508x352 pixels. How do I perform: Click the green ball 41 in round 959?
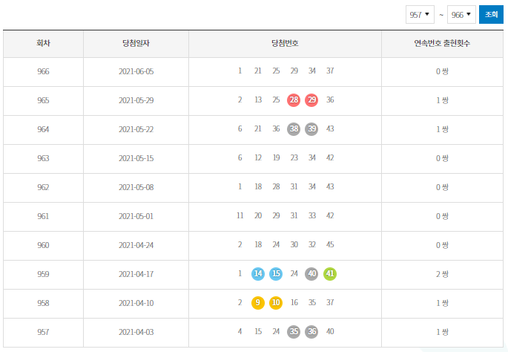tap(330, 274)
